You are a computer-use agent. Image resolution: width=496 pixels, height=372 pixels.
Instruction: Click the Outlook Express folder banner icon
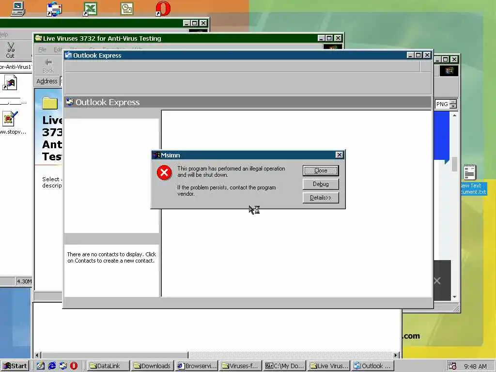[x=70, y=102]
